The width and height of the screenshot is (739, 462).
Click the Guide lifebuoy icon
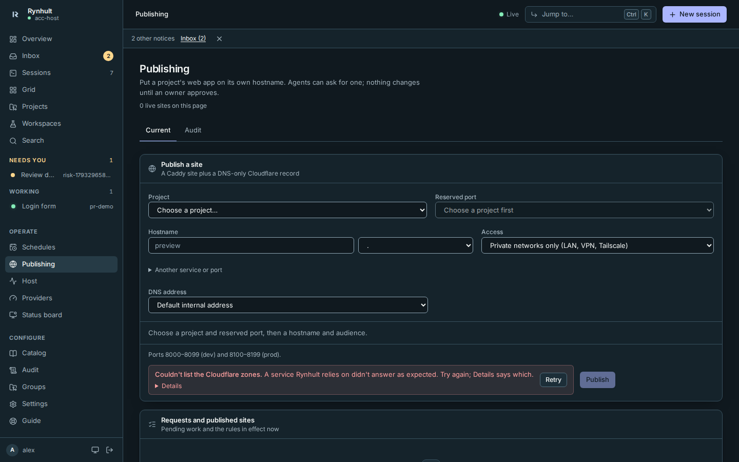(x=13, y=421)
